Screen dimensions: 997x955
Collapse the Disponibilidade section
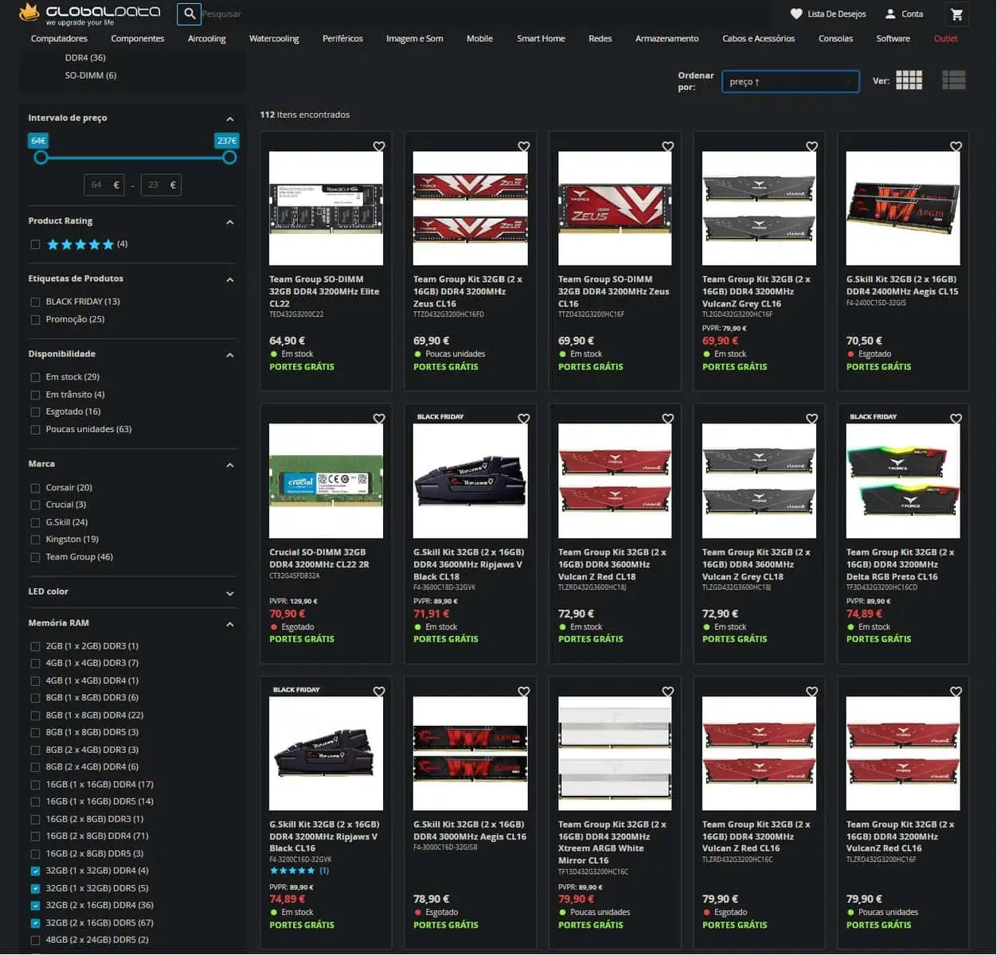230,355
